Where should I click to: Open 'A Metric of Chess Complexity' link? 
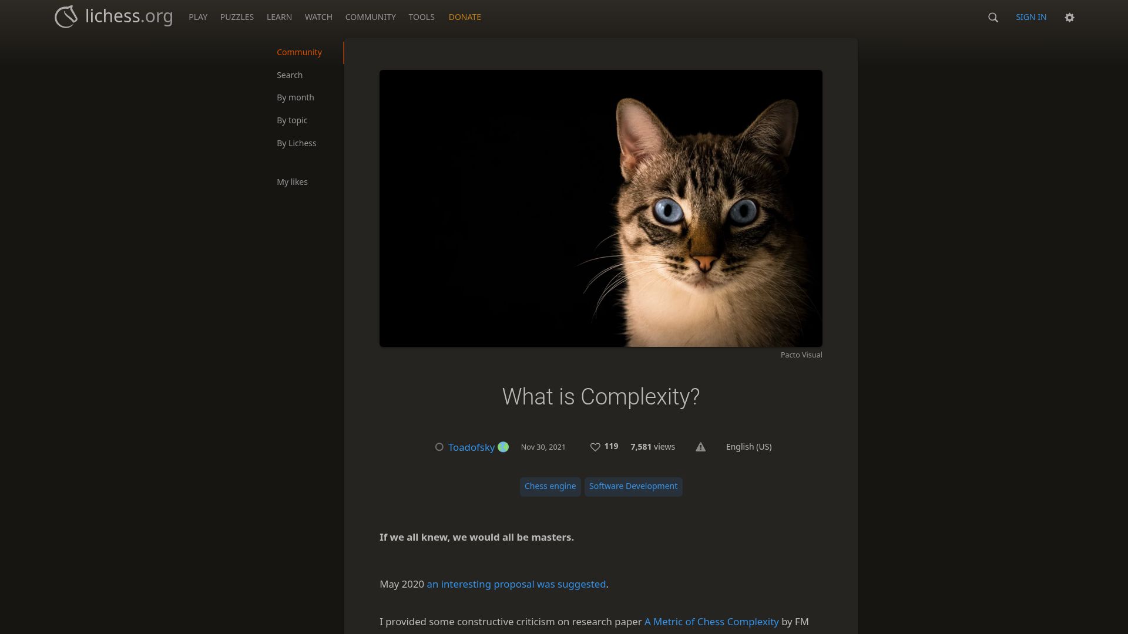pyautogui.click(x=711, y=622)
